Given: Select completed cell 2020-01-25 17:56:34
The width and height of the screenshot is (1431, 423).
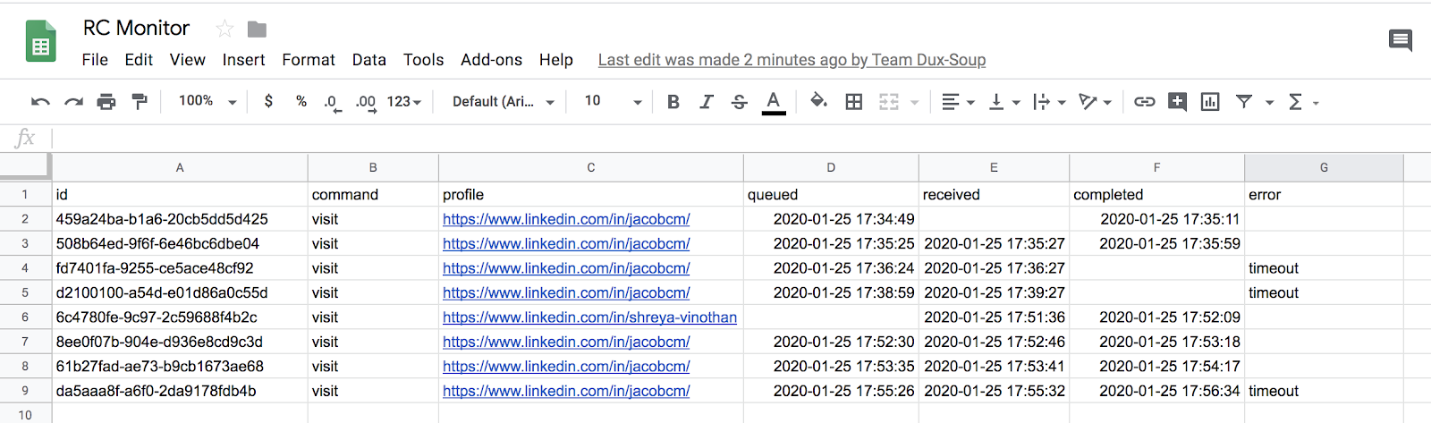Looking at the screenshot, I should 1156,391.
